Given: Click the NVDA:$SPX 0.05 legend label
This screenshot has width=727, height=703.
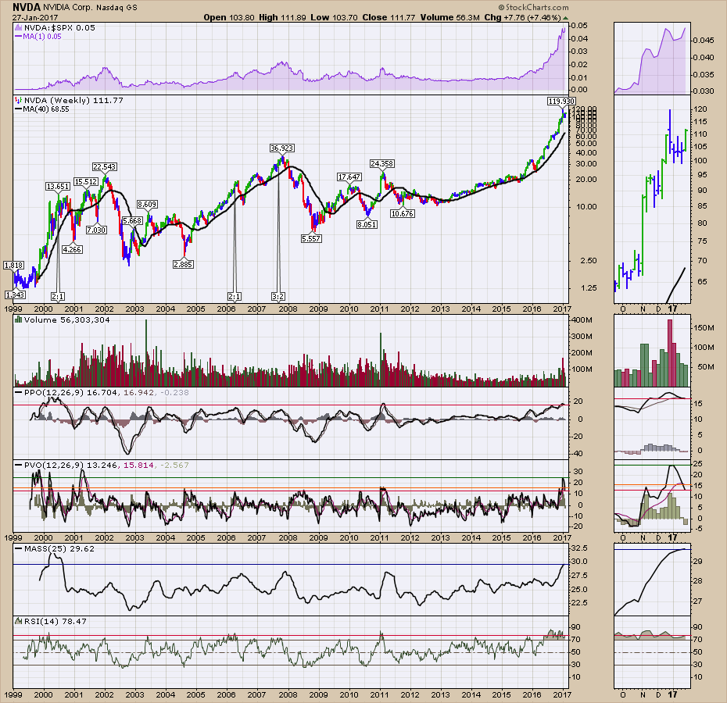Looking at the screenshot, I should pyautogui.click(x=59, y=28).
